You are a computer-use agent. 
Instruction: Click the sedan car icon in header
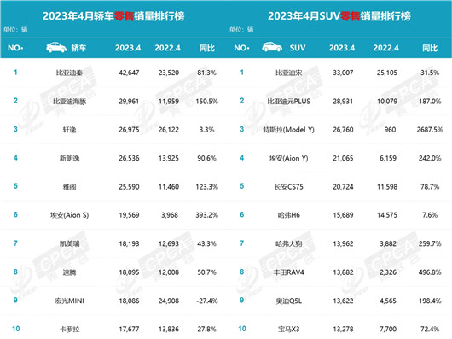(56, 47)
